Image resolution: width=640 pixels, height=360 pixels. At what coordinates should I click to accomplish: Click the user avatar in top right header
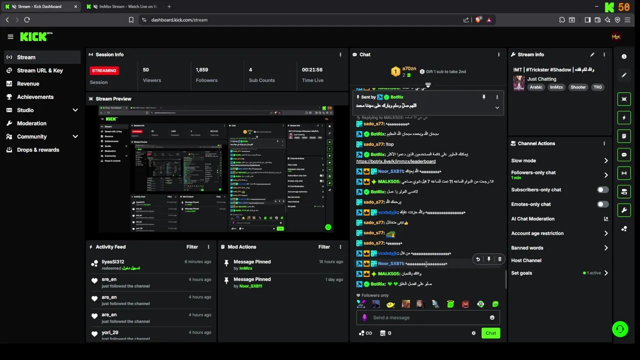pos(616,36)
